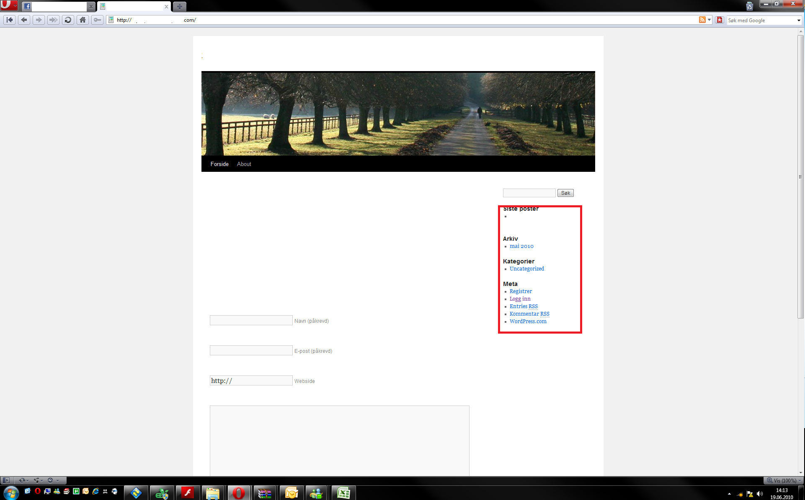805x500 pixels.
Task: Open the Uncategorized category link
Action: coord(527,269)
